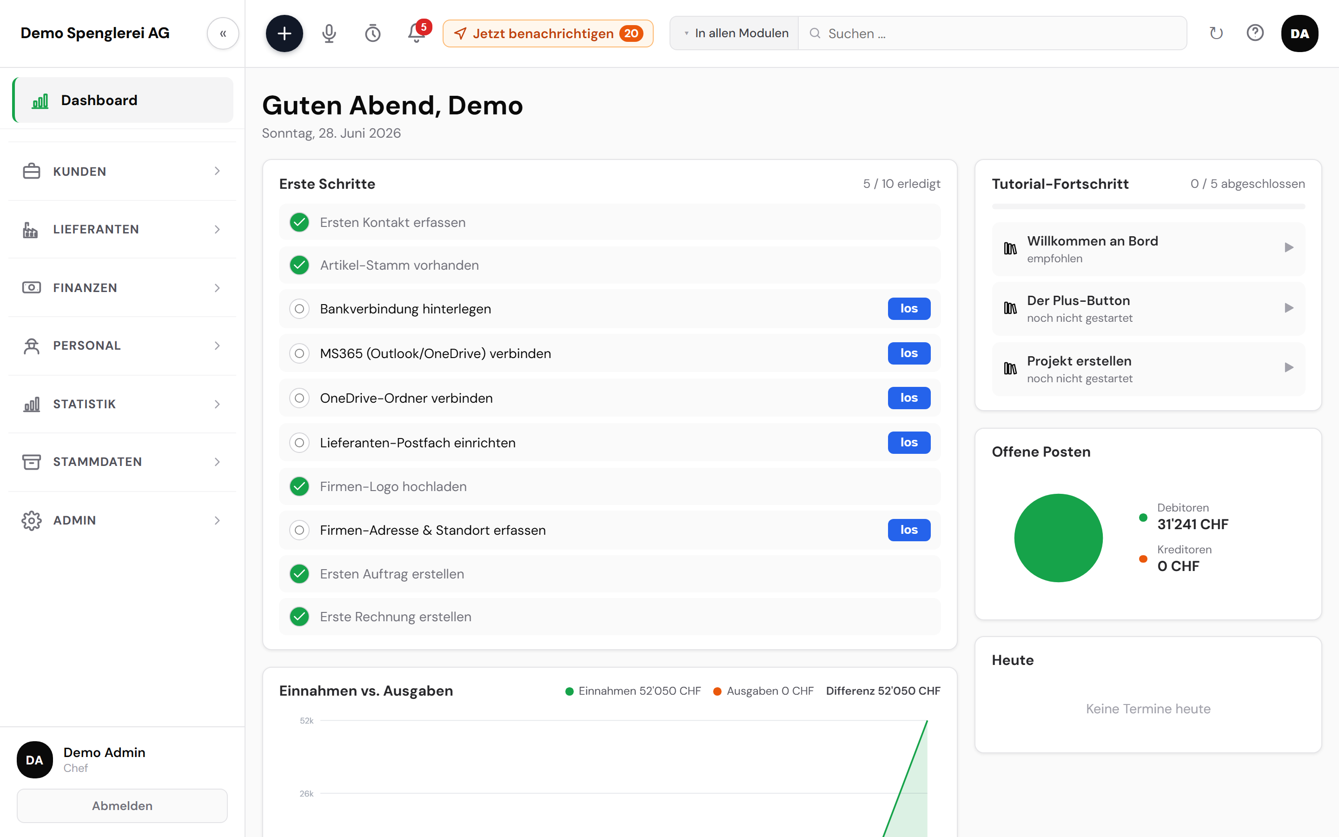Open the FINANZEN menu label
Image resolution: width=1339 pixels, height=837 pixels.
click(x=85, y=288)
